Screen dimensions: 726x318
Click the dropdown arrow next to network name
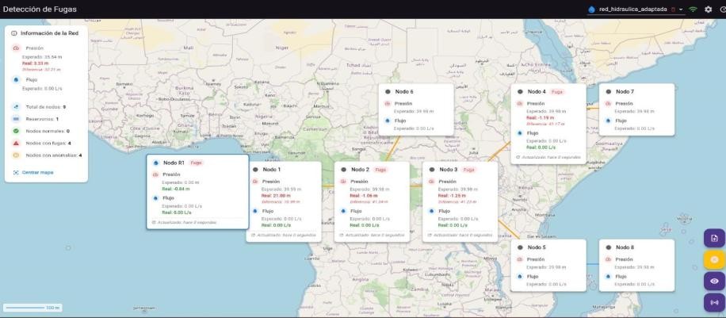point(681,10)
